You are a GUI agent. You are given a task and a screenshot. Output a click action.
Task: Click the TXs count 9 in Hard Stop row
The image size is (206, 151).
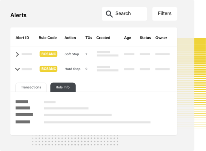pos(86,69)
